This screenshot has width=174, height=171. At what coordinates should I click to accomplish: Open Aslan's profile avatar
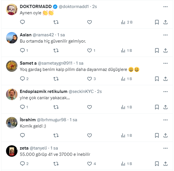(12, 38)
